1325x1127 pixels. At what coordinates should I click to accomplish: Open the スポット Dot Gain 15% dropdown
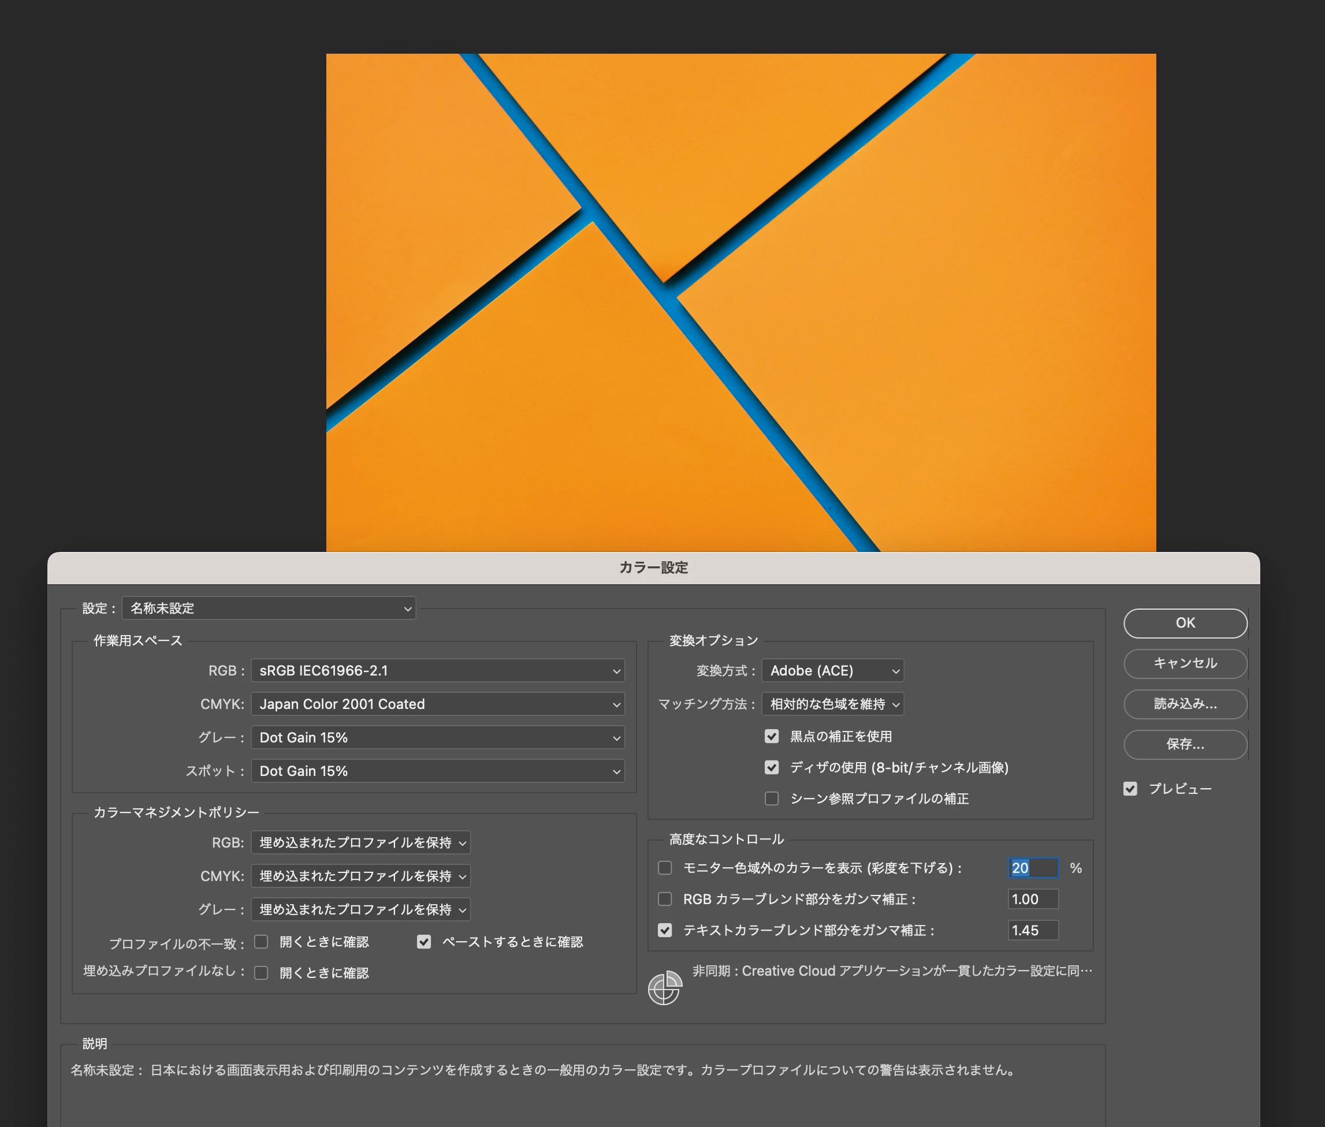click(x=438, y=771)
